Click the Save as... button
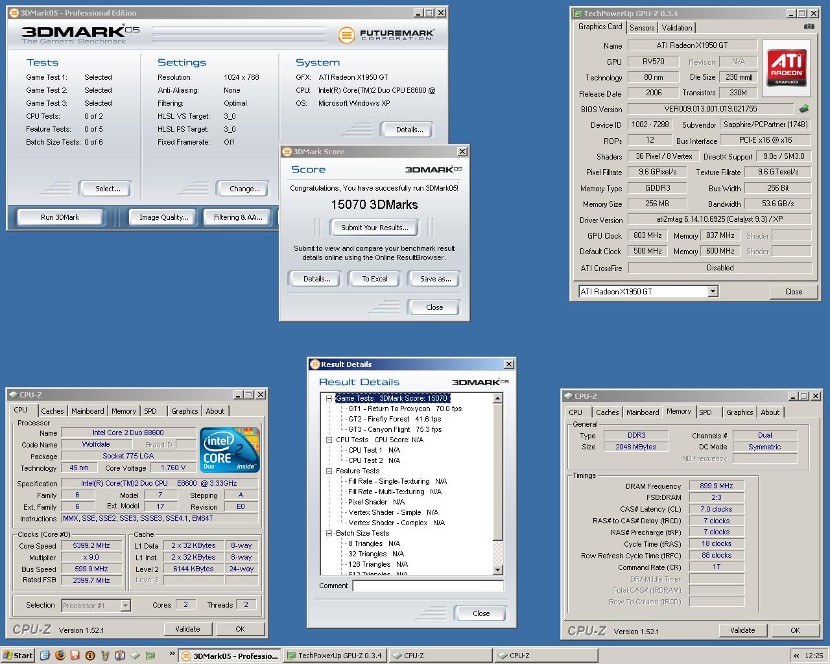 click(435, 279)
